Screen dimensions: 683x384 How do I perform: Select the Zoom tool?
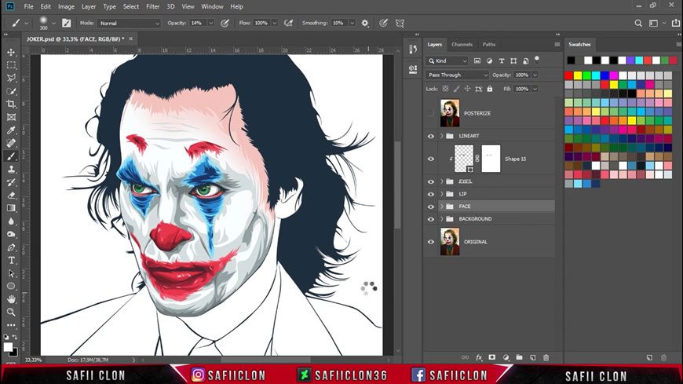coord(11,312)
